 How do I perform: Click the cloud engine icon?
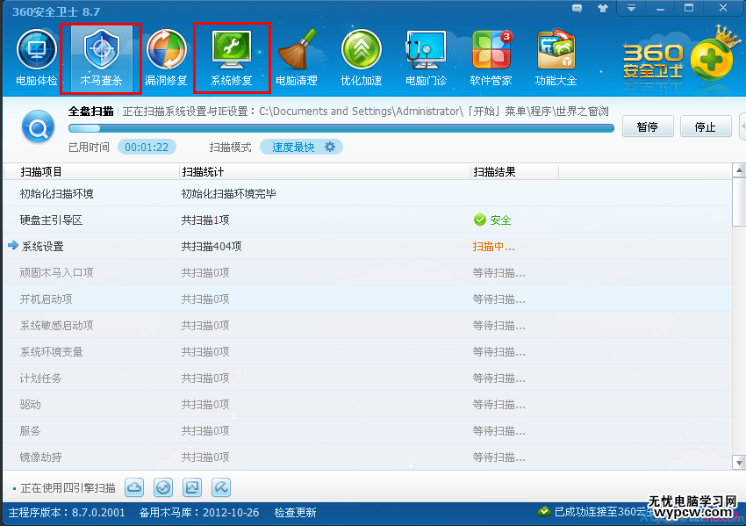(x=134, y=487)
